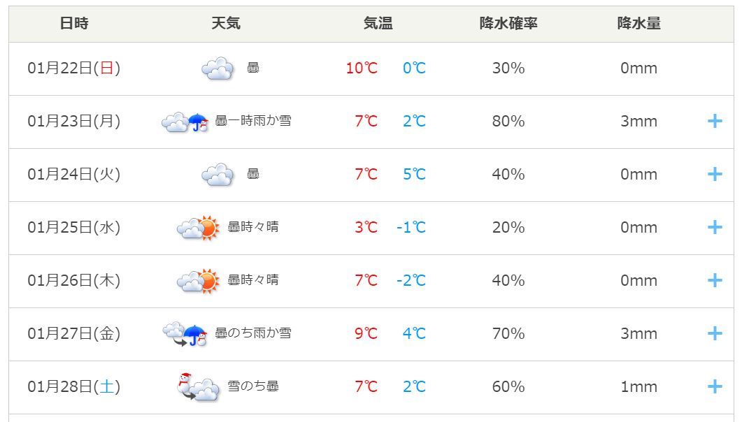Select the 降水確率 column header
742x422 pixels.
tap(508, 24)
